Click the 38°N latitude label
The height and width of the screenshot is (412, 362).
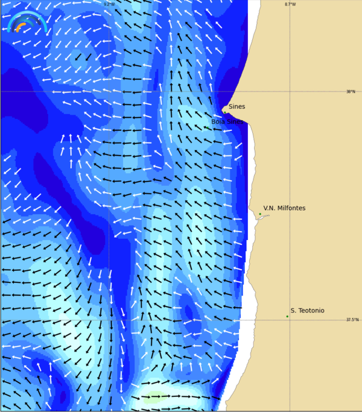point(351,92)
